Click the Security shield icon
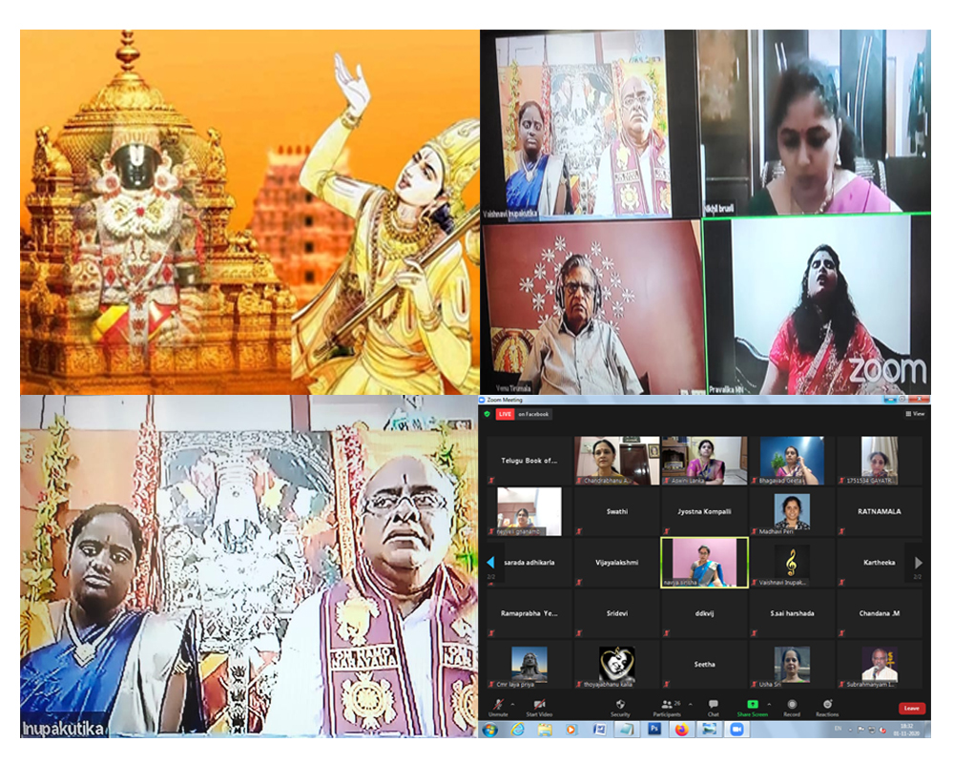 pos(620,705)
